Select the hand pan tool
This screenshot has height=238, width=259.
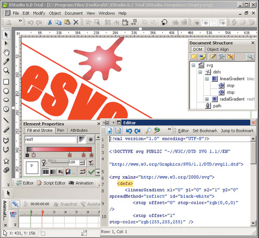(6, 53)
